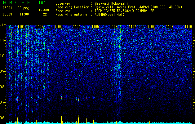Click the 1107 time marker

133,27
